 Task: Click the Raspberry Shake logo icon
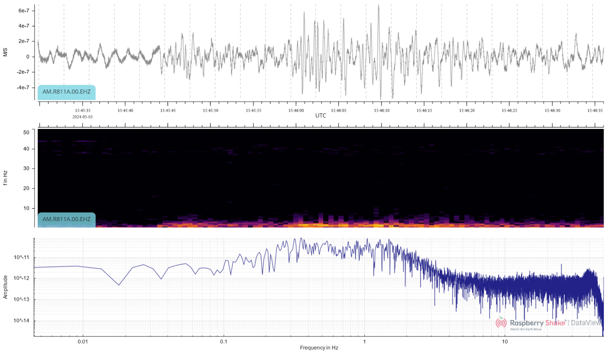click(x=501, y=323)
